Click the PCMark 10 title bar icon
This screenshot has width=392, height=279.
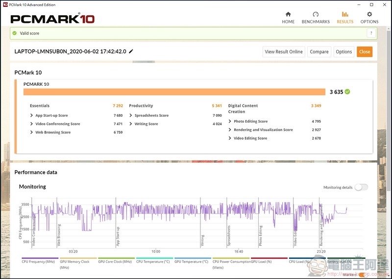click(x=5, y=4)
